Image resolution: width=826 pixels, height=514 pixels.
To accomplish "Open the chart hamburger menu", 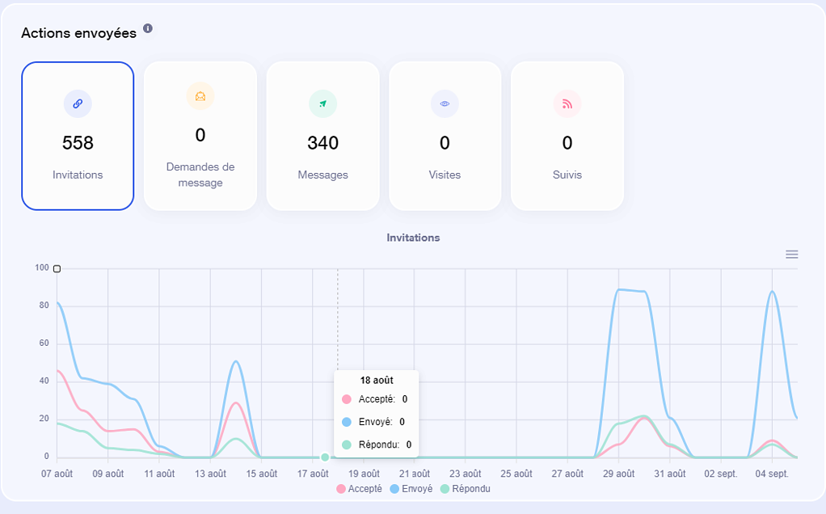I will click(792, 255).
